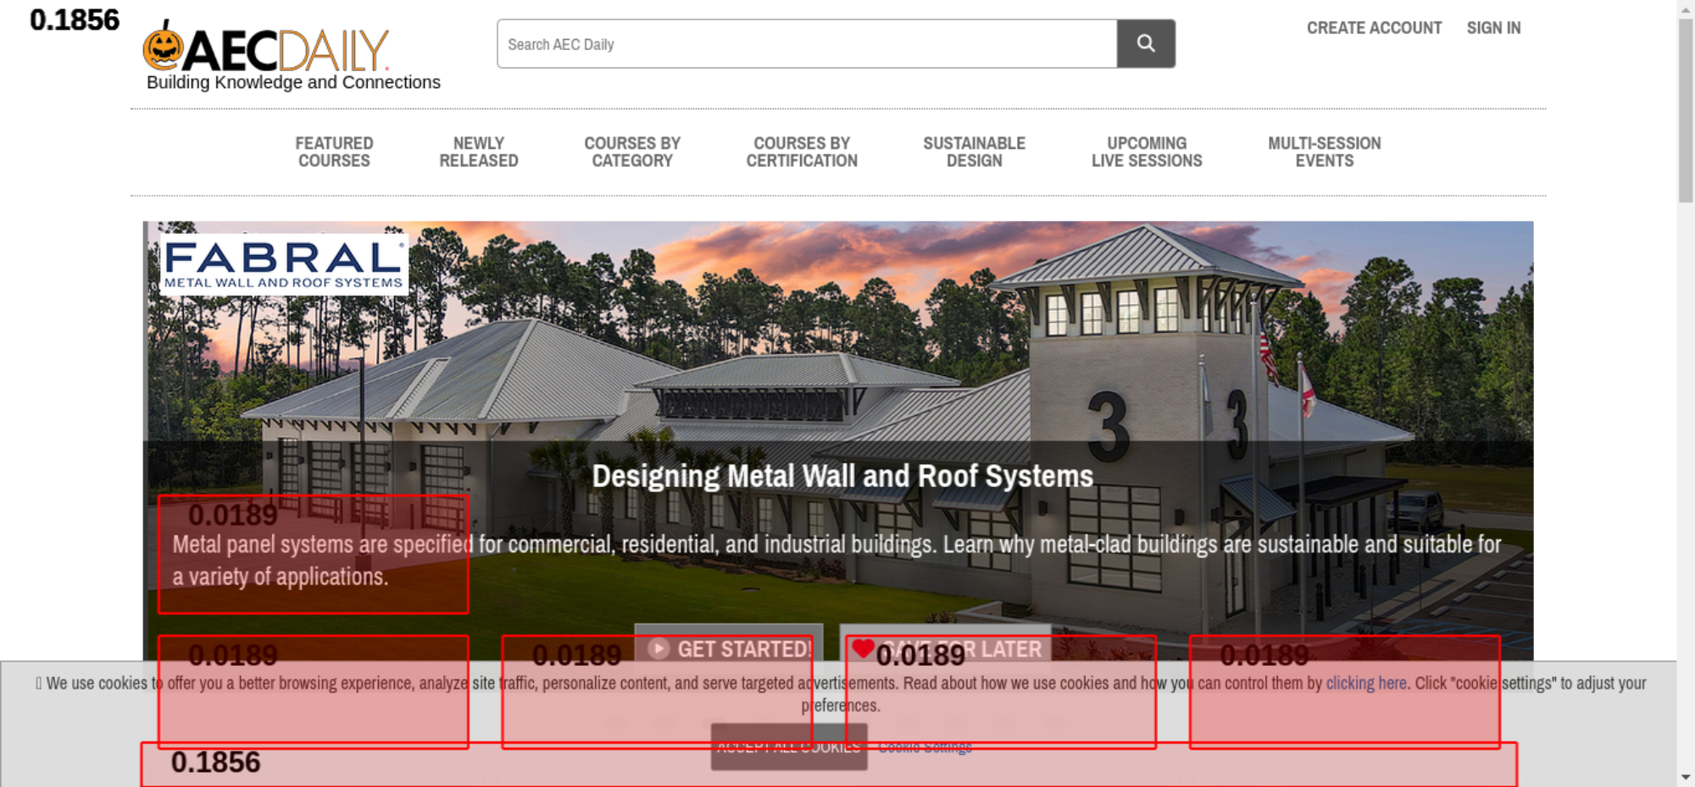Click the vertical scrollbar thumb
1695x787 pixels.
tap(1686, 110)
